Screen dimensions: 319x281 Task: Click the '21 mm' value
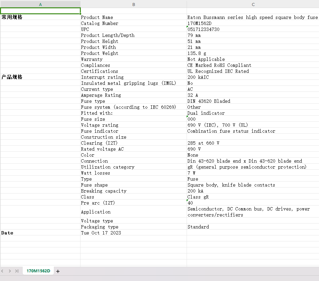coord(253,47)
